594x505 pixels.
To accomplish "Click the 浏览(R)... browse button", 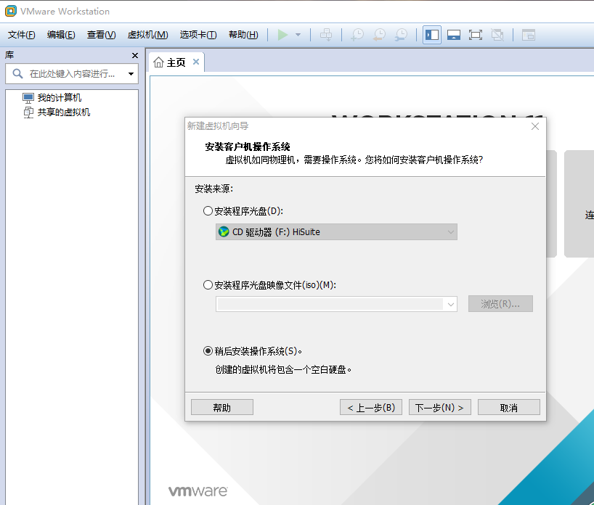I will [x=500, y=303].
